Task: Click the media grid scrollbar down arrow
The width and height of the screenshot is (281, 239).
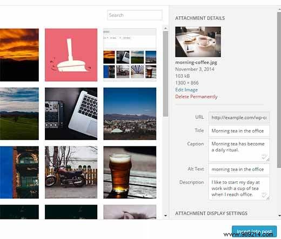Action: (x=165, y=215)
